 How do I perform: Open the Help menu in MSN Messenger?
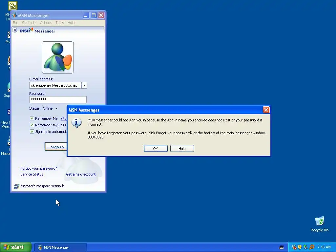pos(71,23)
